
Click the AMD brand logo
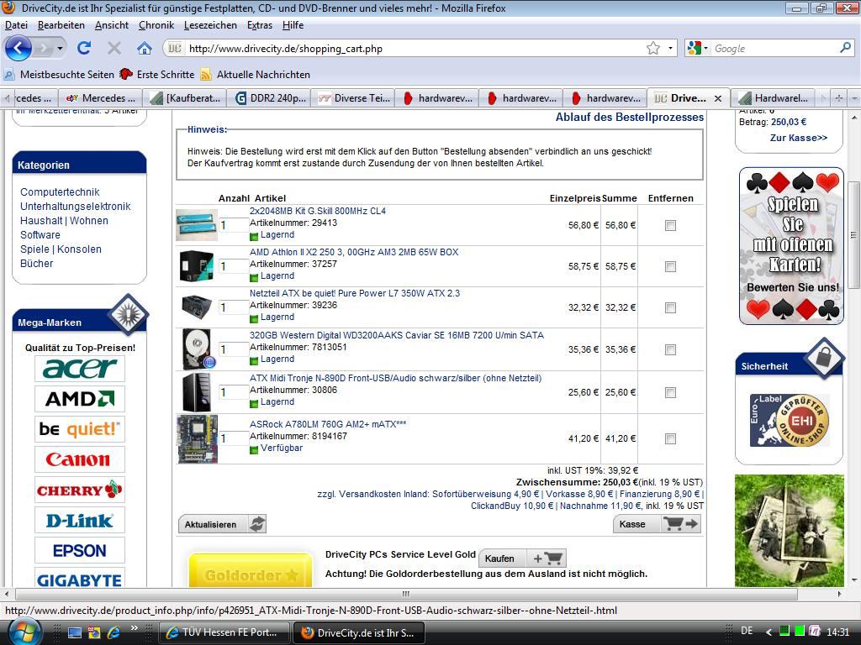(80, 399)
